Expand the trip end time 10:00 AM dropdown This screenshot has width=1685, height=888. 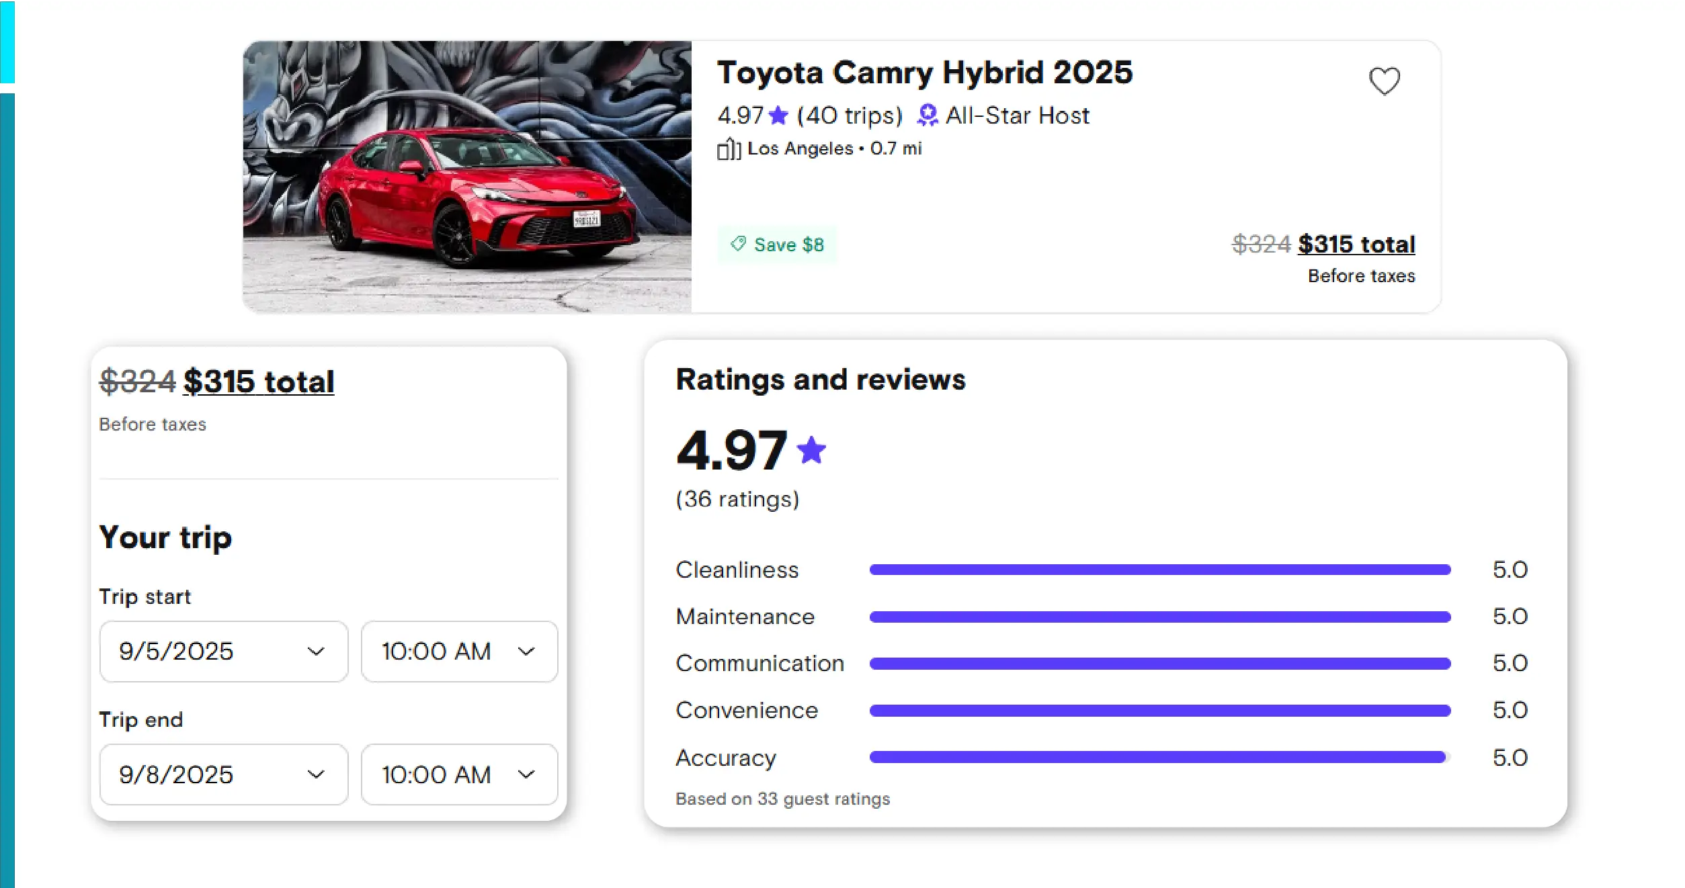pyautogui.click(x=459, y=774)
